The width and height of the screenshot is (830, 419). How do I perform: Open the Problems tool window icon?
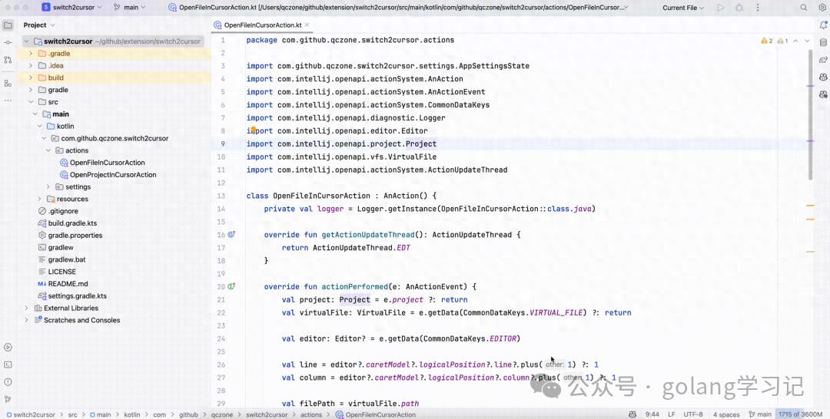tap(8, 382)
